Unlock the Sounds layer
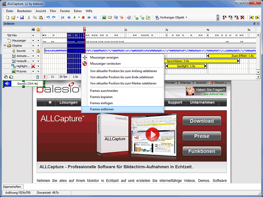 [38, 51]
